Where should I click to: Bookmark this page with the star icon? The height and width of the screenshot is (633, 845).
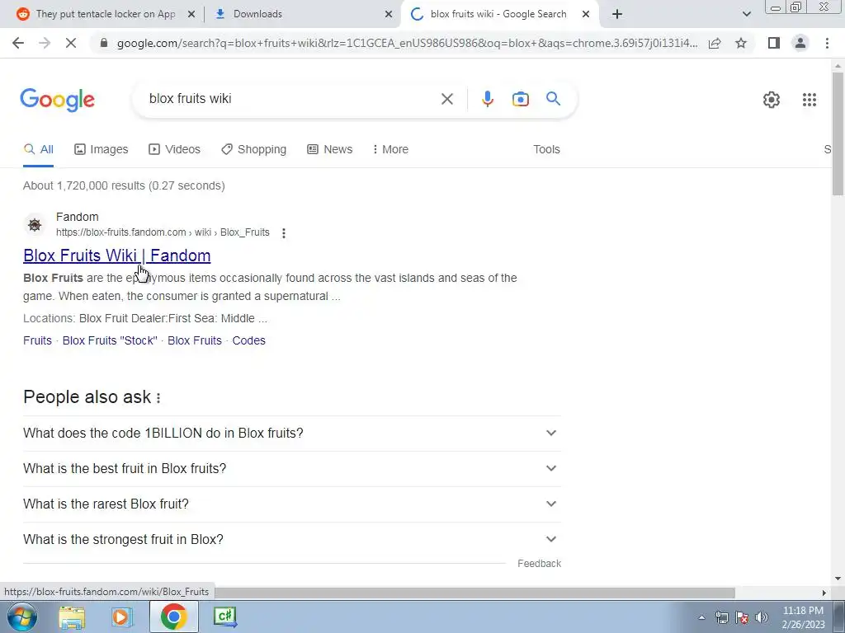[741, 43]
